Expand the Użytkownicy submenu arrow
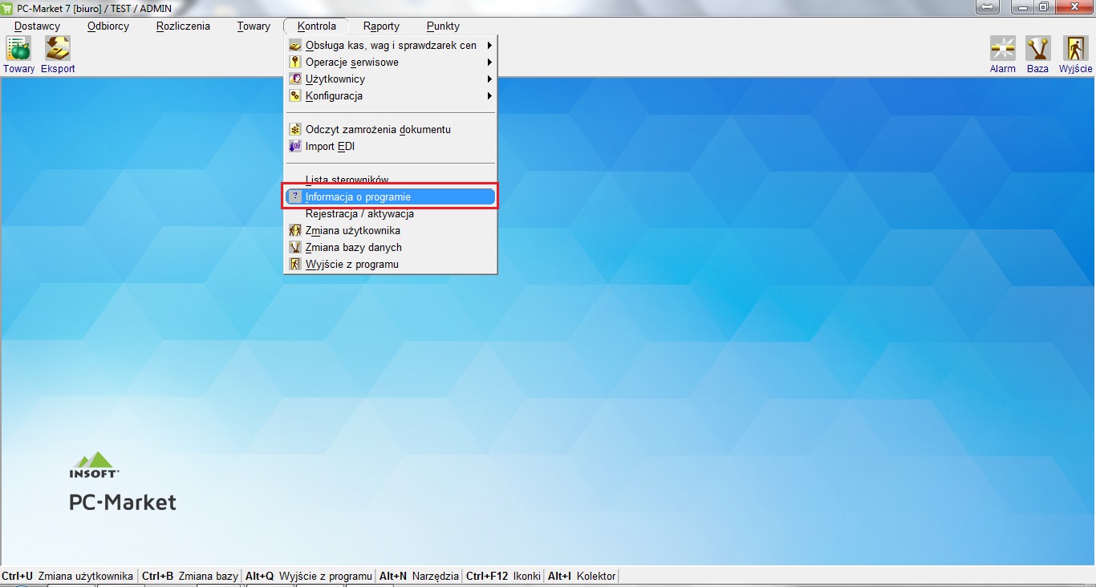Image resolution: width=1096 pixels, height=587 pixels. coord(489,79)
